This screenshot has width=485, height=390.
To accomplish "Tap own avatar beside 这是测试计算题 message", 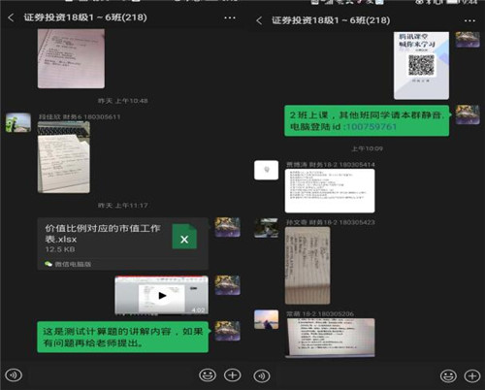I will (228, 331).
